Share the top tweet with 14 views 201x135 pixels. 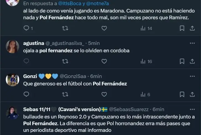[x=192, y=28]
